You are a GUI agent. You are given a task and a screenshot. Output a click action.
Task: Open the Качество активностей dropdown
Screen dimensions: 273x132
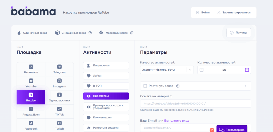click(x=167, y=70)
